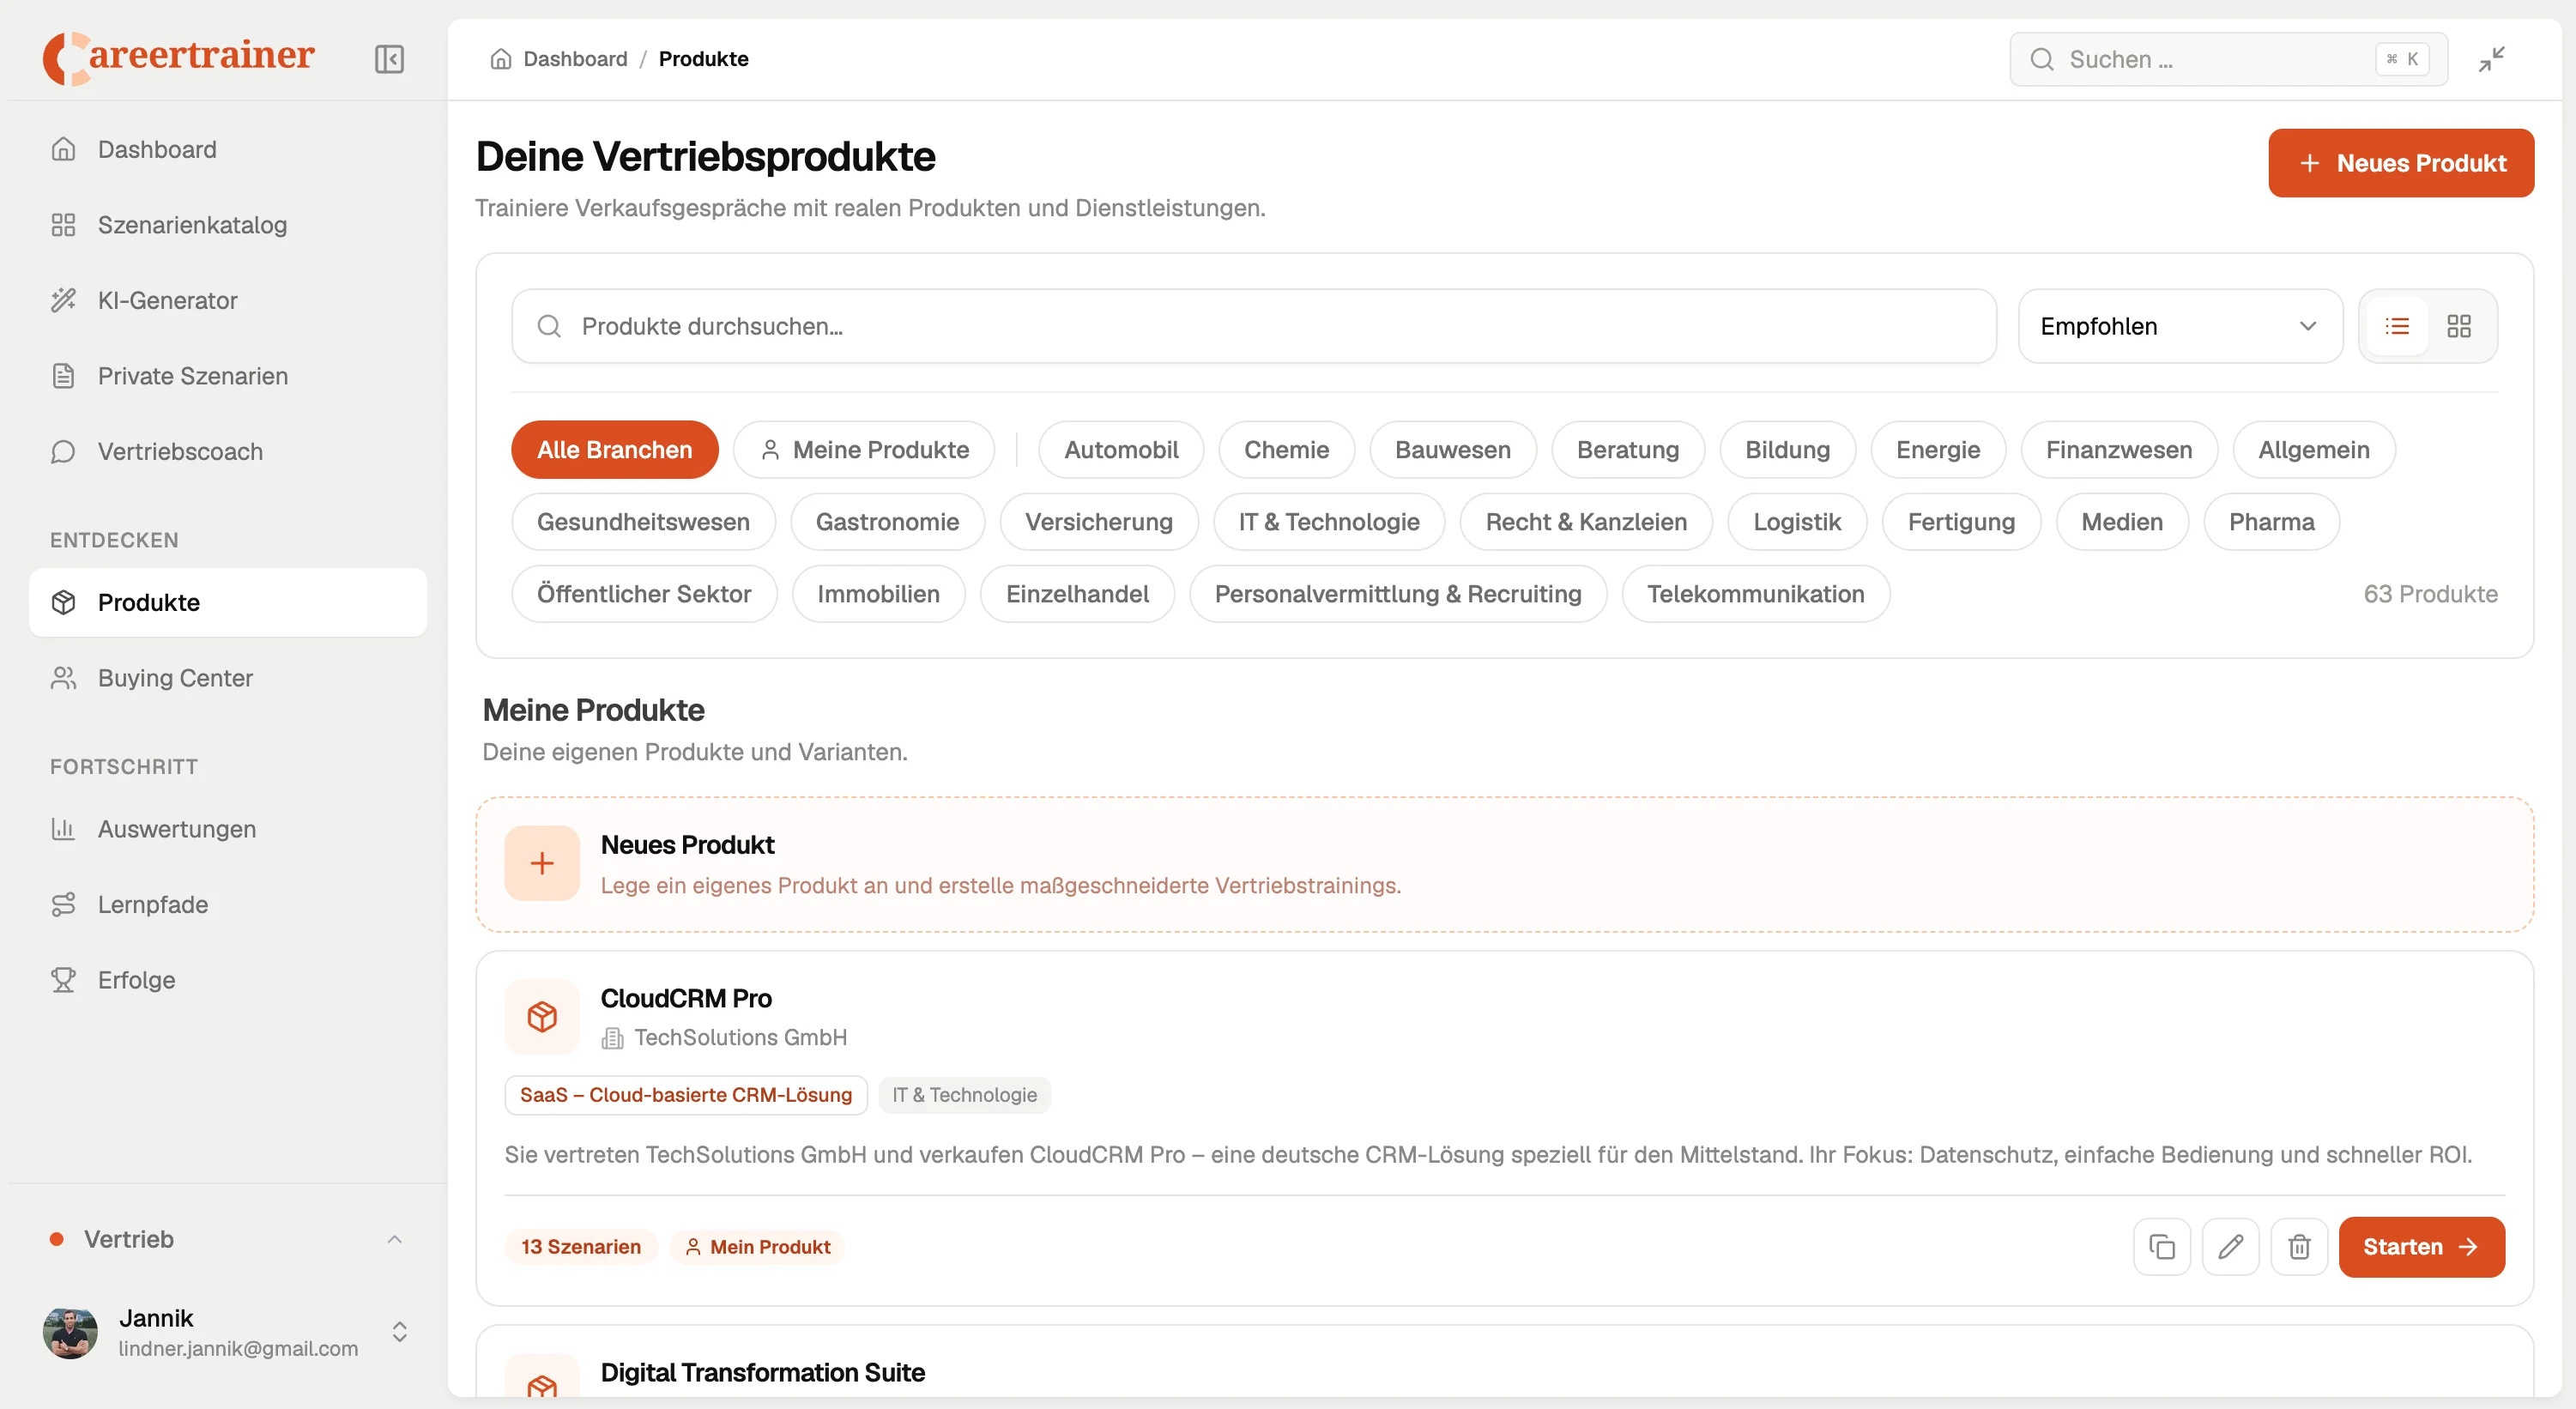Go to Private Szenarien
Screen dimensions: 2576x1409
(228, 376)
